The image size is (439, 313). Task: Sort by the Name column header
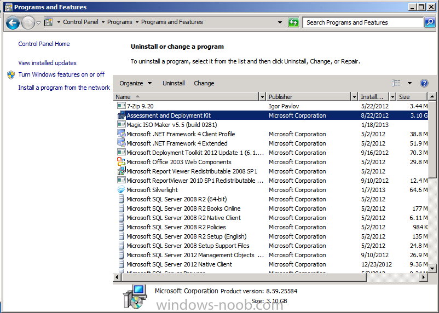186,97
